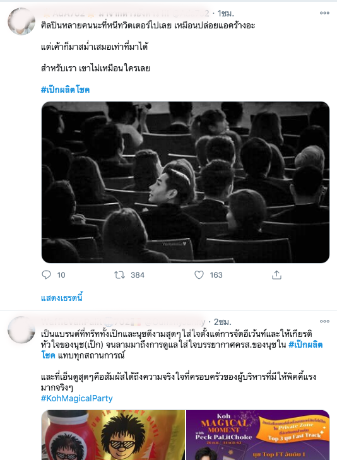
Task: Retweet the first tweet with 384 retweets
Action: pos(119,275)
